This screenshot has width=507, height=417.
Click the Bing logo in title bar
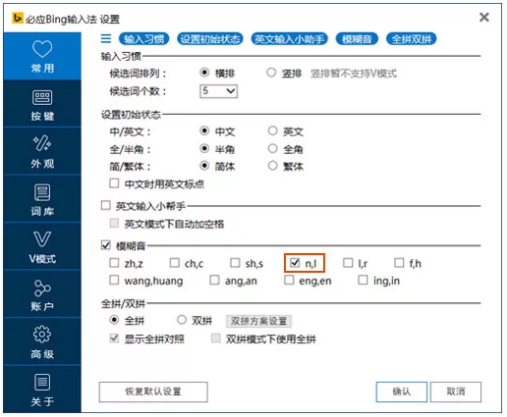[x=18, y=18]
